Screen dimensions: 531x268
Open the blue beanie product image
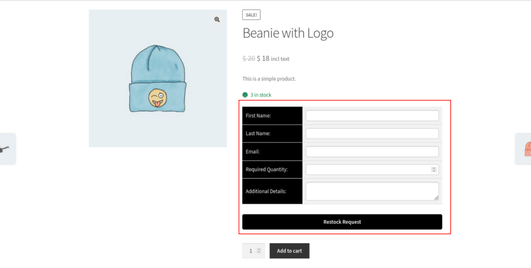click(x=157, y=79)
